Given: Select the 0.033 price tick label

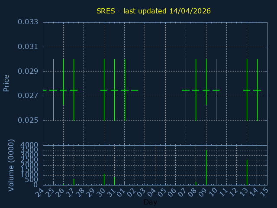Looking at the screenshot, I should 28,22.
